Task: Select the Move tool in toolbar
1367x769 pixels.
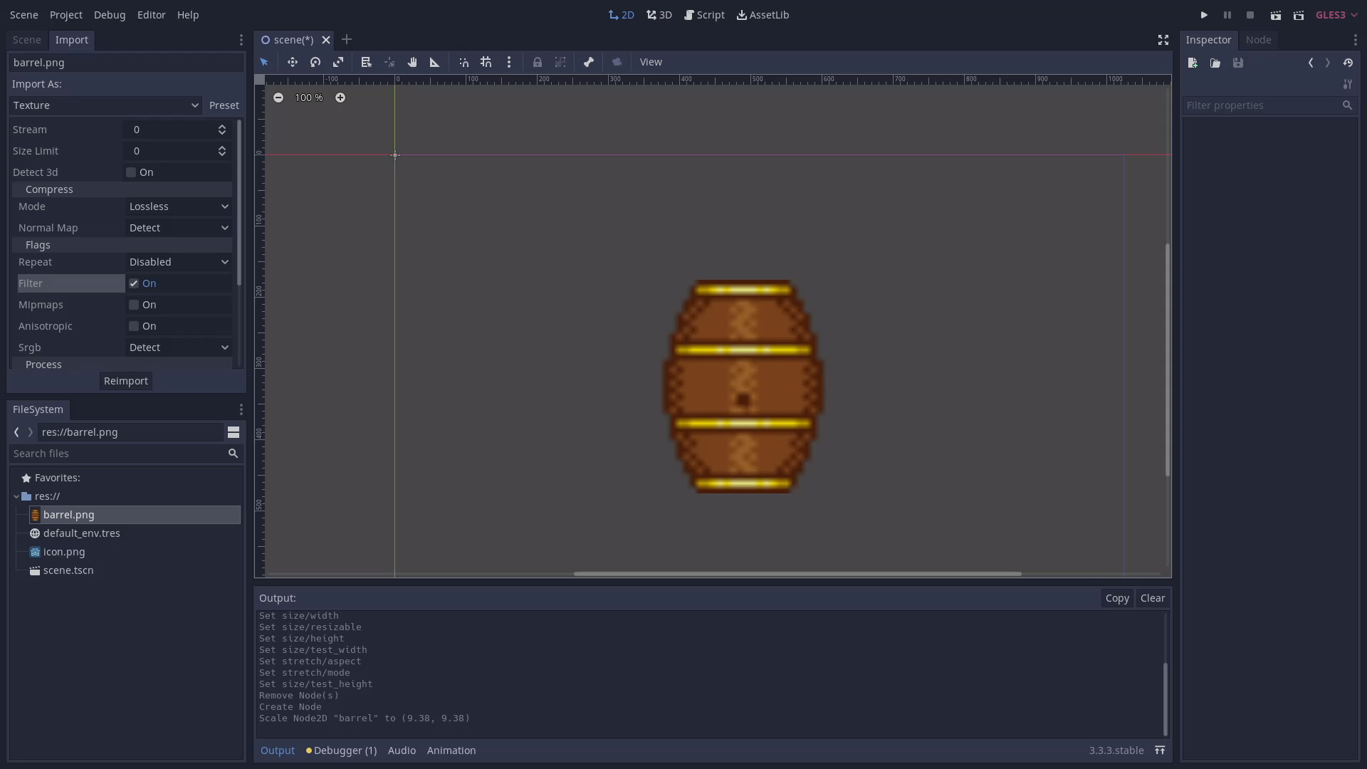Action: [291, 62]
